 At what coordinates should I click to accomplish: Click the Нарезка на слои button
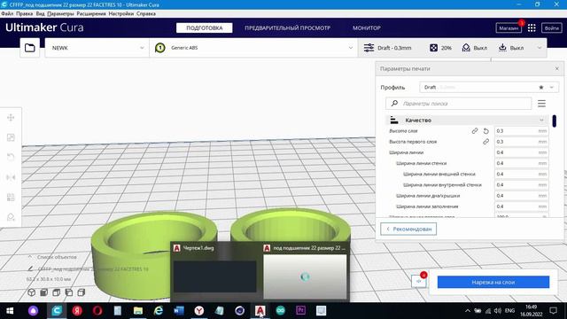tap(493, 282)
